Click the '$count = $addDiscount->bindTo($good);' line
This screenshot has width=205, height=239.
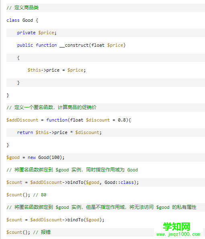click(55, 220)
